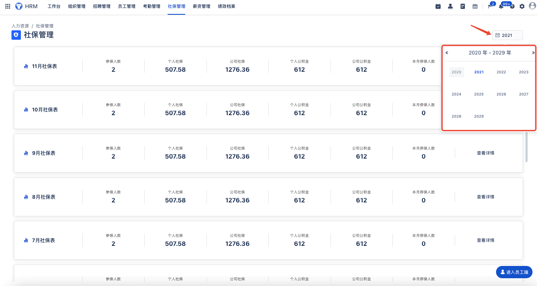Go to next decade in year picker
The width and height of the screenshot is (537, 286).
(x=533, y=53)
